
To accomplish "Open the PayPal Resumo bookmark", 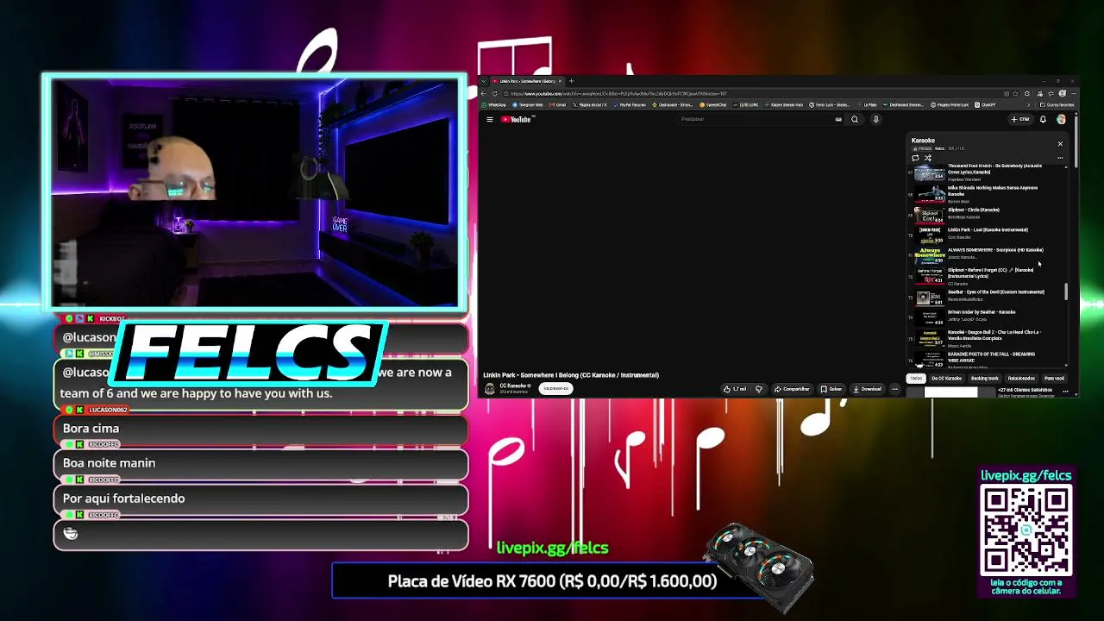I will click(x=630, y=105).
